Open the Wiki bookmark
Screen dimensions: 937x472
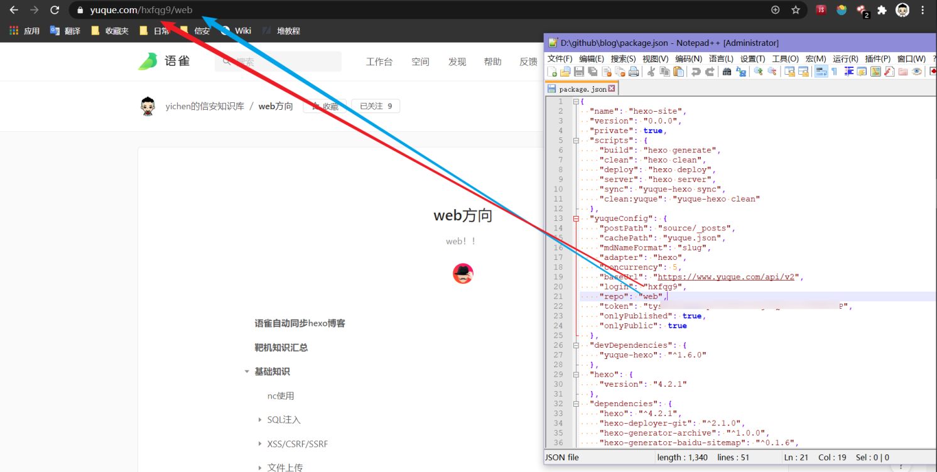[x=236, y=31]
